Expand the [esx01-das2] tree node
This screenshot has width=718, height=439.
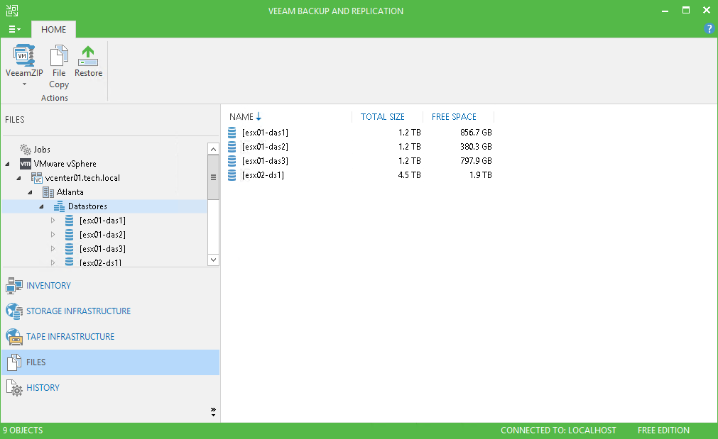[53, 235]
